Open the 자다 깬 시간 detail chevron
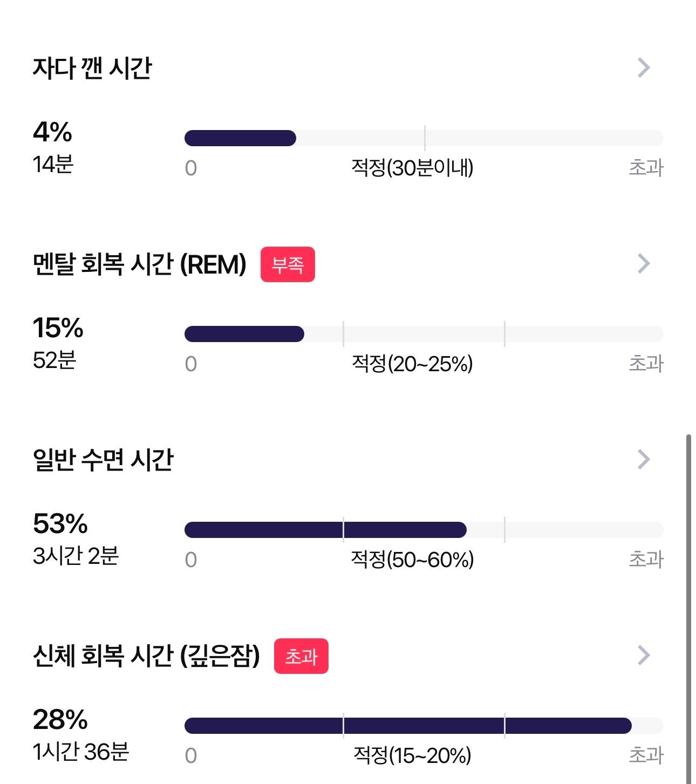 (644, 68)
